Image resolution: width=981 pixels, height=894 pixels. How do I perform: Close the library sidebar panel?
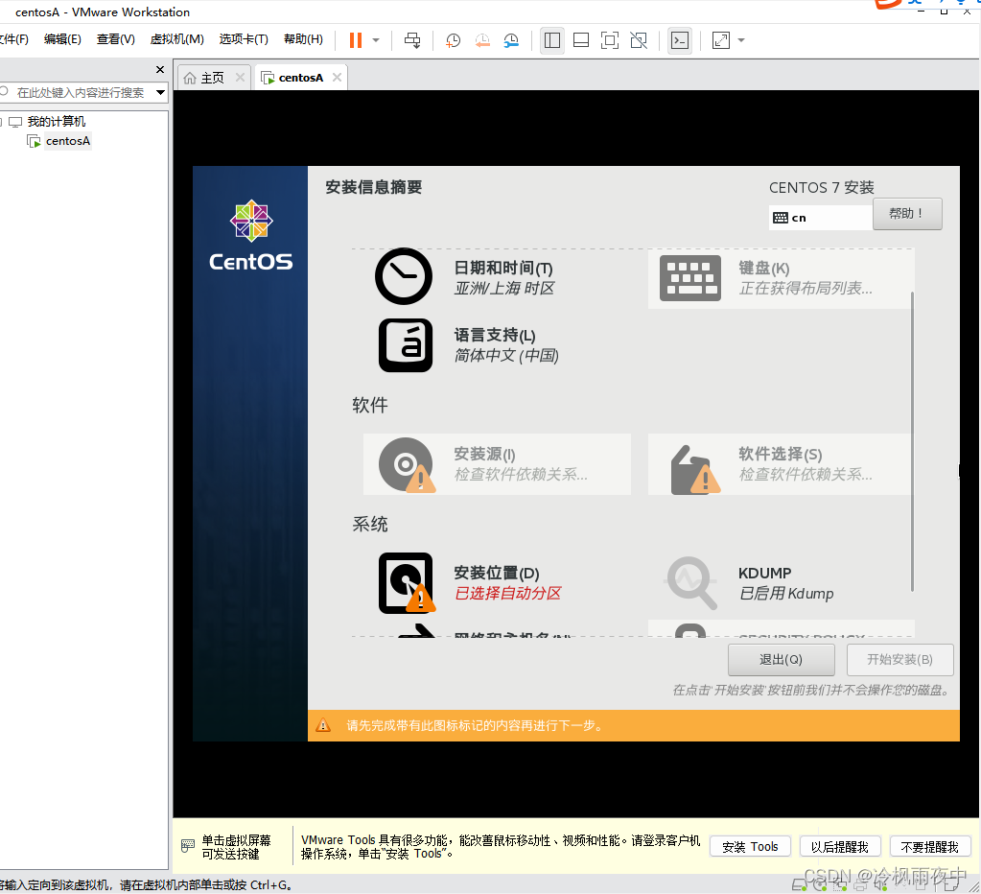160,69
